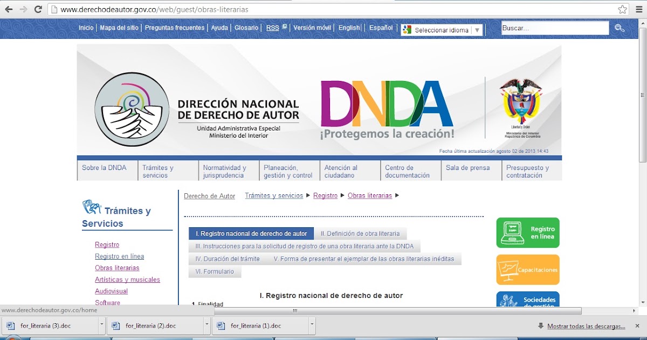647x340 pixels.
Task: Open the Registro en línea green banner
Action: pos(528,233)
